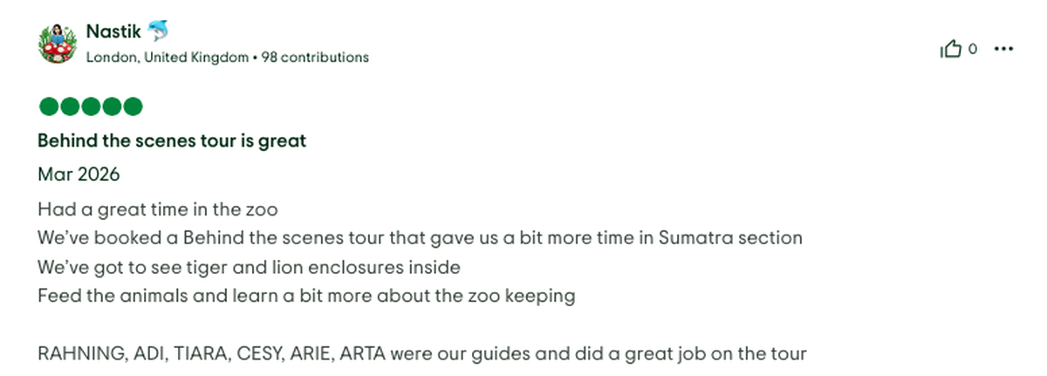Open the Nastik username profile link

[x=112, y=32]
